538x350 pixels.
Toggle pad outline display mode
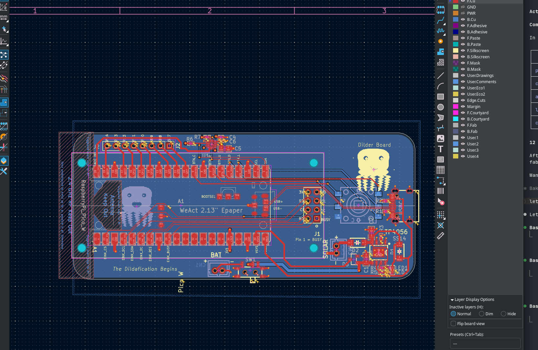[x=4, y=126]
